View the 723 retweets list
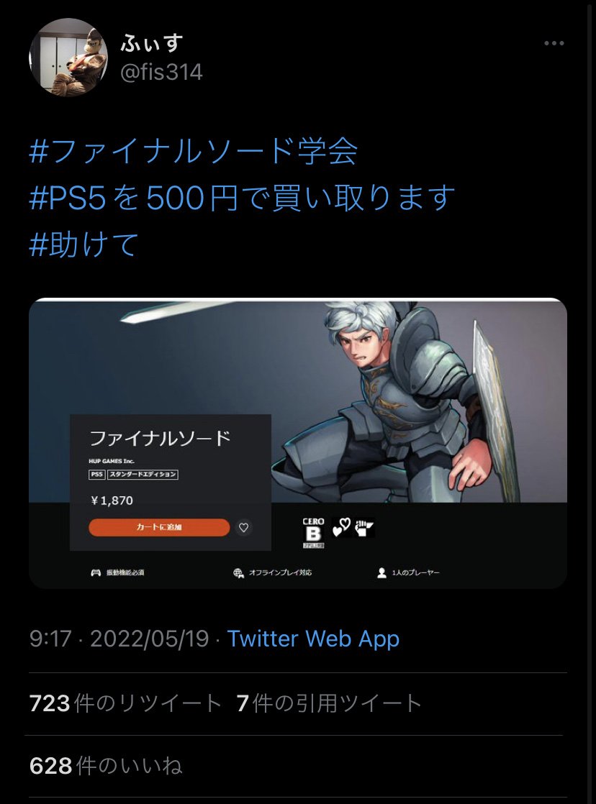 pyautogui.click(x=125, y=703)
